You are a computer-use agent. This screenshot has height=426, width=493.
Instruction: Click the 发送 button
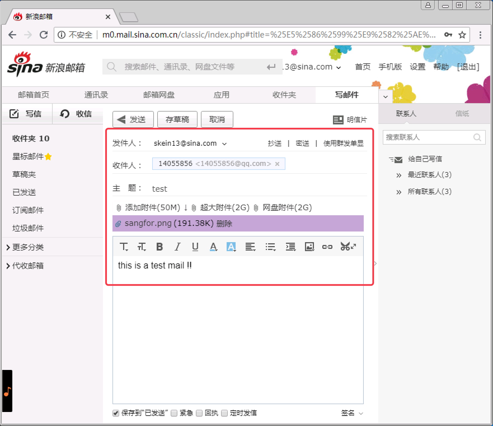(x=133, y=119)
